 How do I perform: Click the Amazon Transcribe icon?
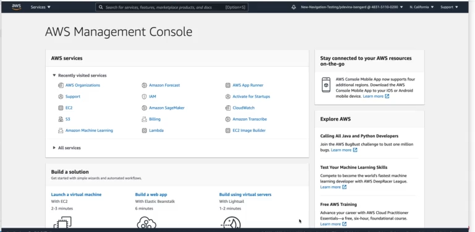click(x=228, y=119)
